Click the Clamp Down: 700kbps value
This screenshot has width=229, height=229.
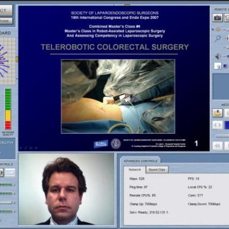pos(204,204)
